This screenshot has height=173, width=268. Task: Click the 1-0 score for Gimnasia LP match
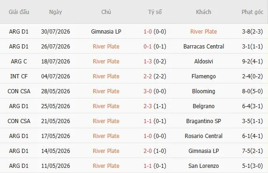tap(148, 31)
